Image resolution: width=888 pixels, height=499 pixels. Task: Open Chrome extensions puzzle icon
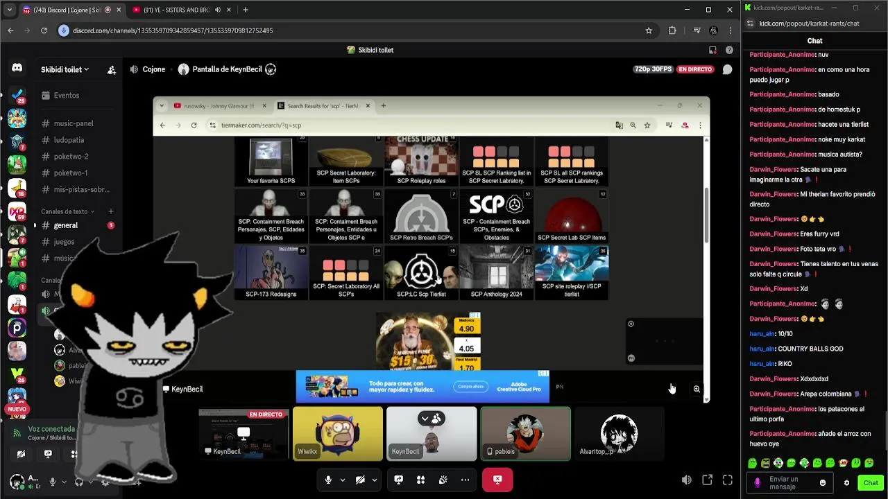coord(672,30)
